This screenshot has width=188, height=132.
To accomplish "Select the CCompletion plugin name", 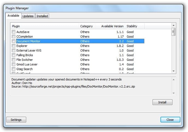I will coord(25,37).
